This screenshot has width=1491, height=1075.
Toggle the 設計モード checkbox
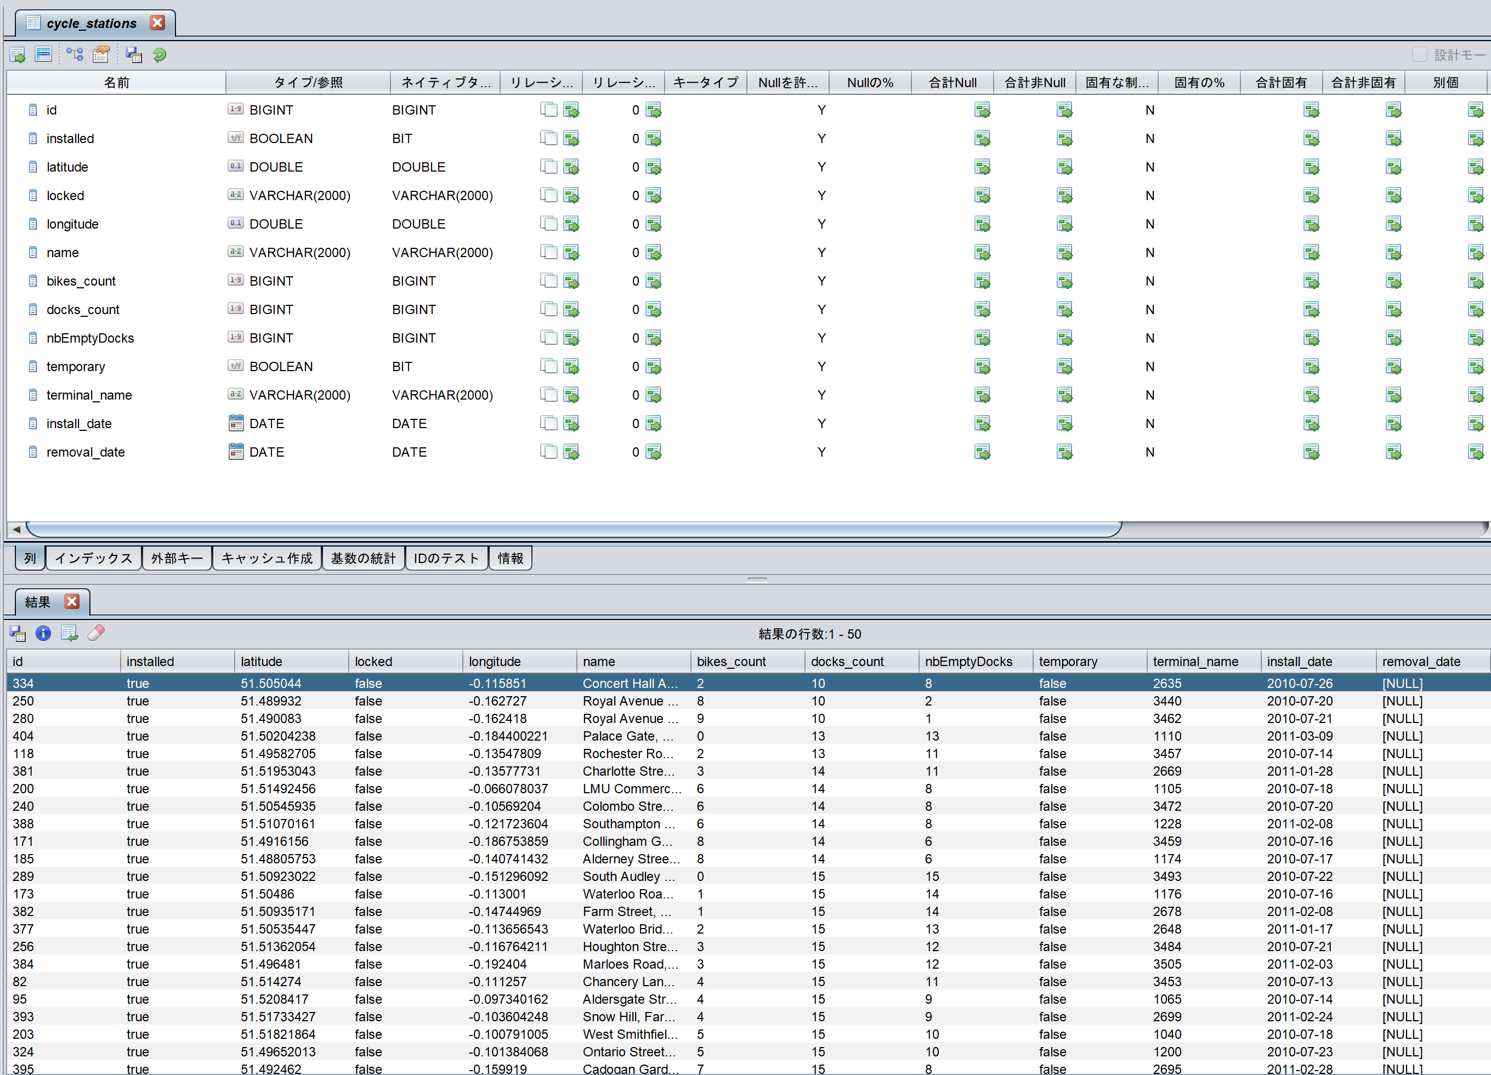coord(1419,55)
